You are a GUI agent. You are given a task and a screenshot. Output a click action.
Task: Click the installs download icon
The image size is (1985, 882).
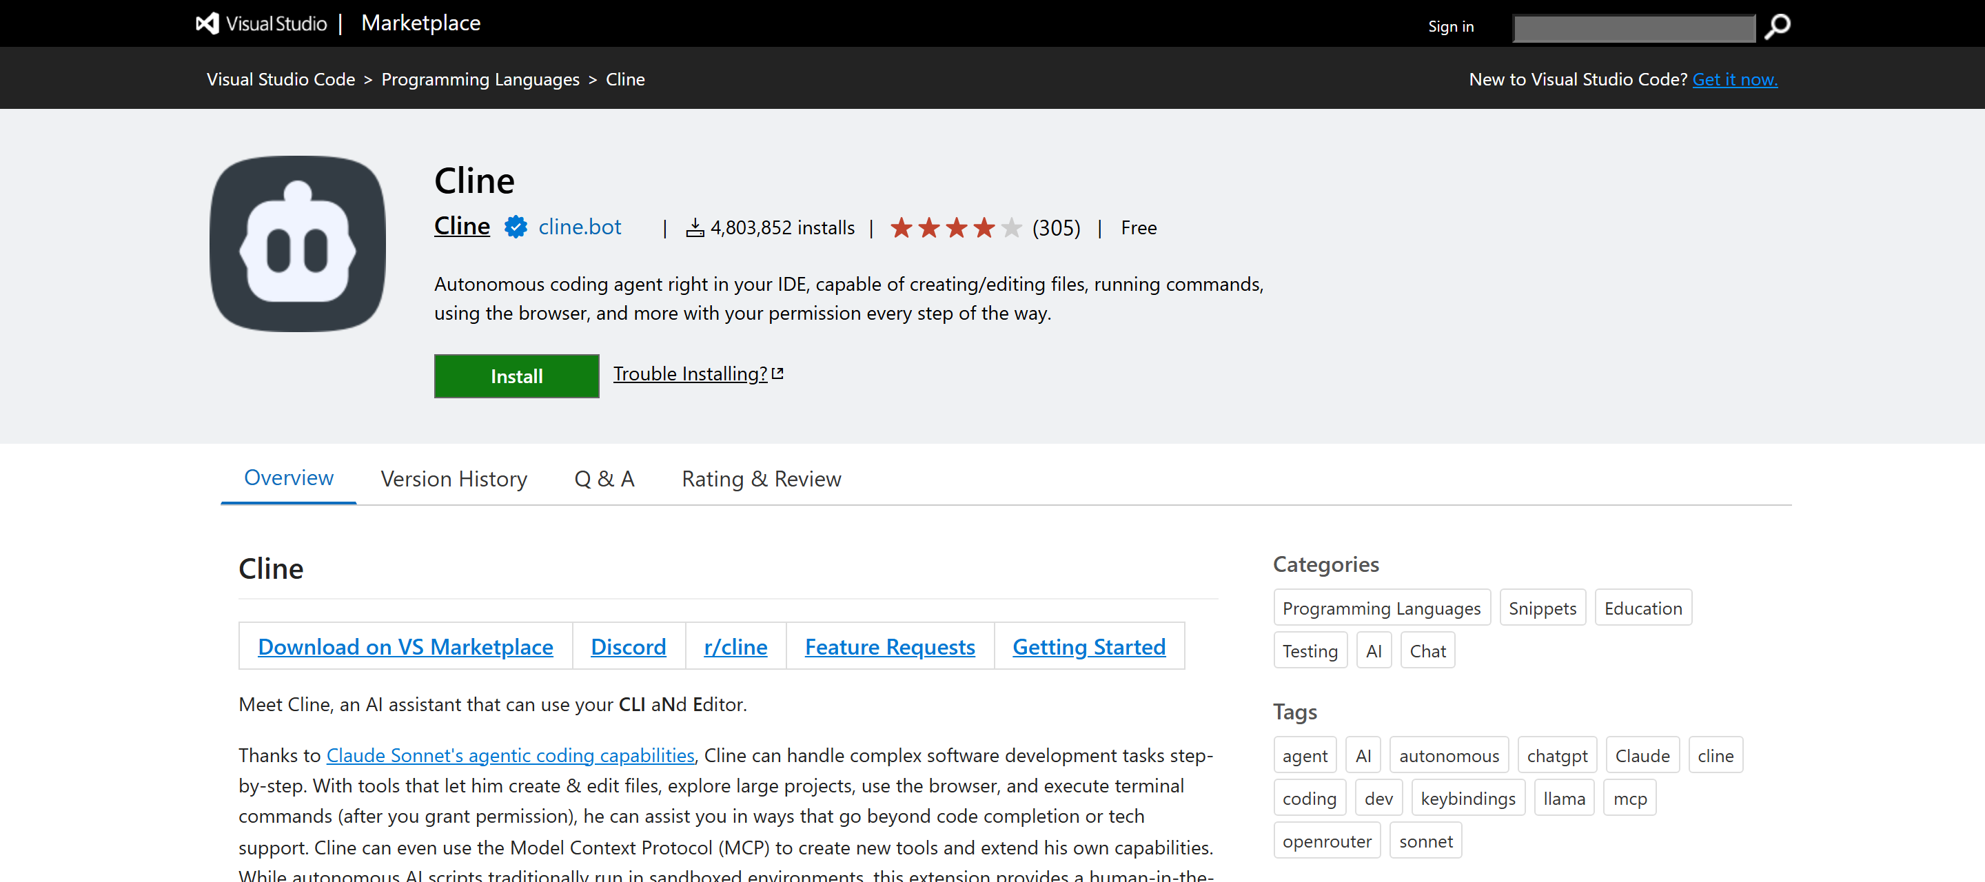694,228
